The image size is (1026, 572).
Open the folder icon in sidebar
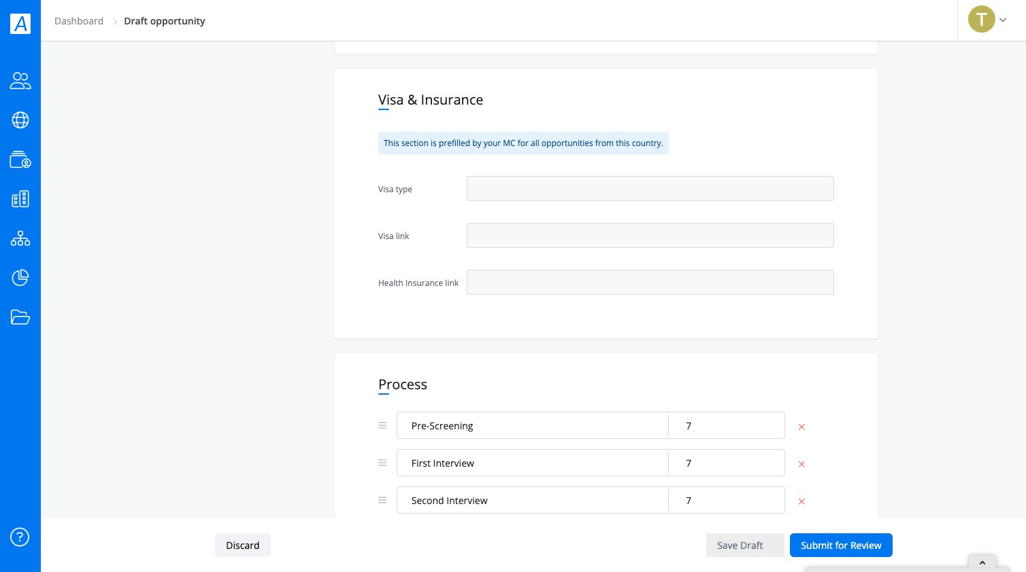tap(20, 317)
